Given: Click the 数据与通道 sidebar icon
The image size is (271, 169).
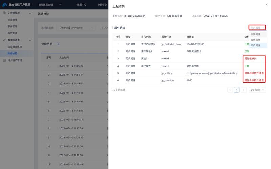Looking at the screenshot, I should [5, 40].
